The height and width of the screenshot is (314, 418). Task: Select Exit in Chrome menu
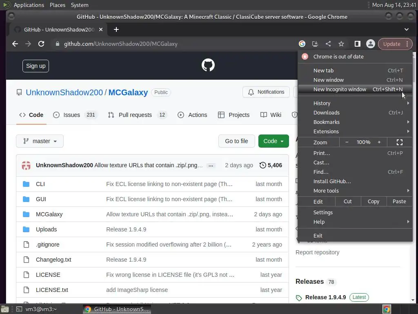coord(355,236)
